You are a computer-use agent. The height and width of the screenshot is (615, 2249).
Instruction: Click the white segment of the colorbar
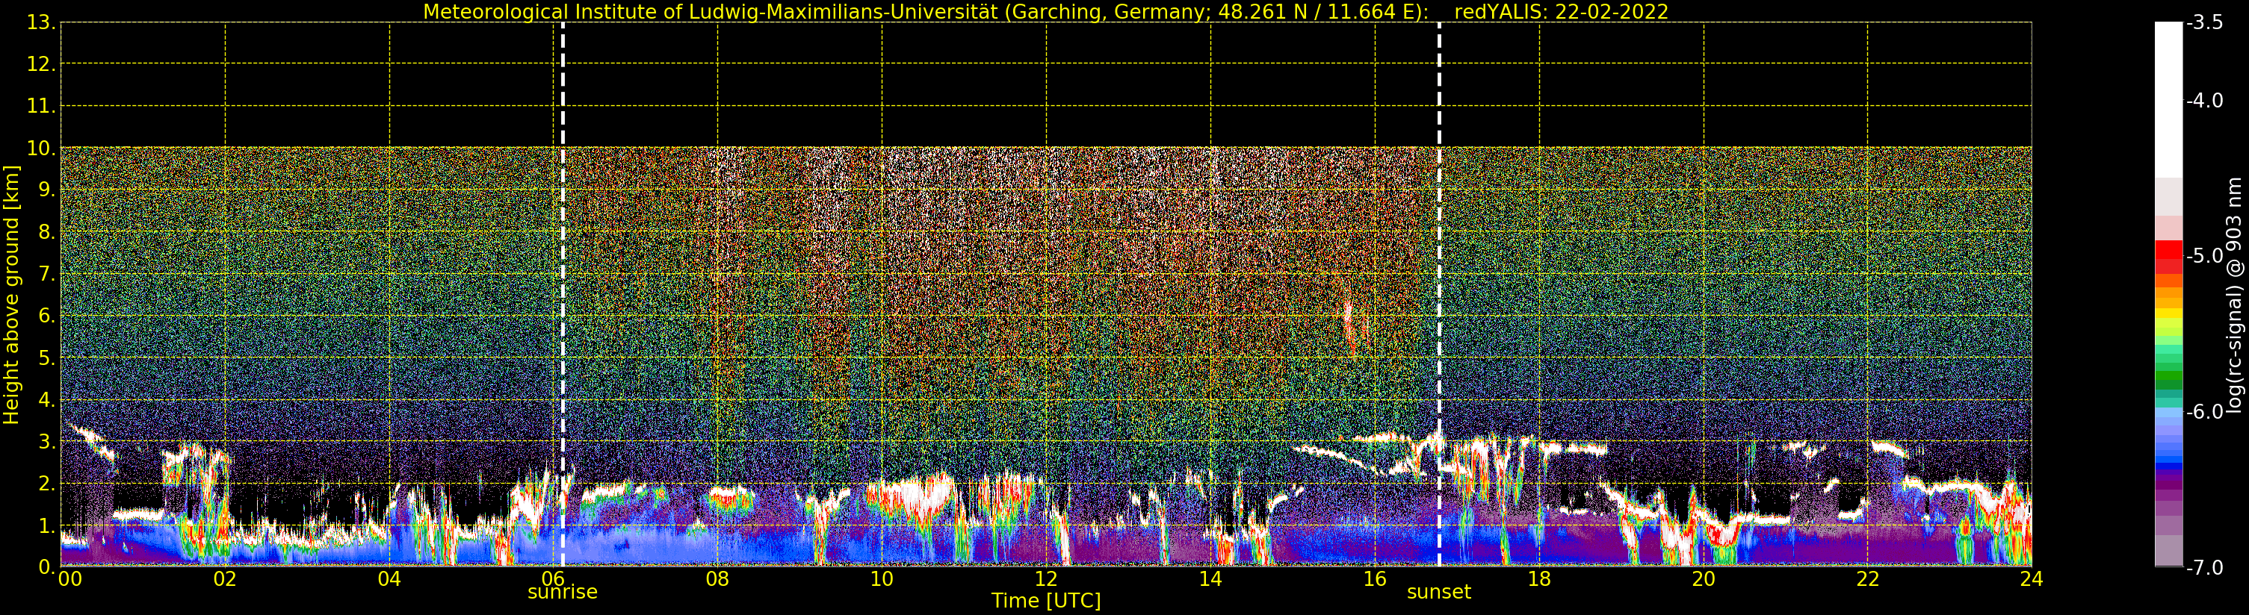click(2168, 100)
